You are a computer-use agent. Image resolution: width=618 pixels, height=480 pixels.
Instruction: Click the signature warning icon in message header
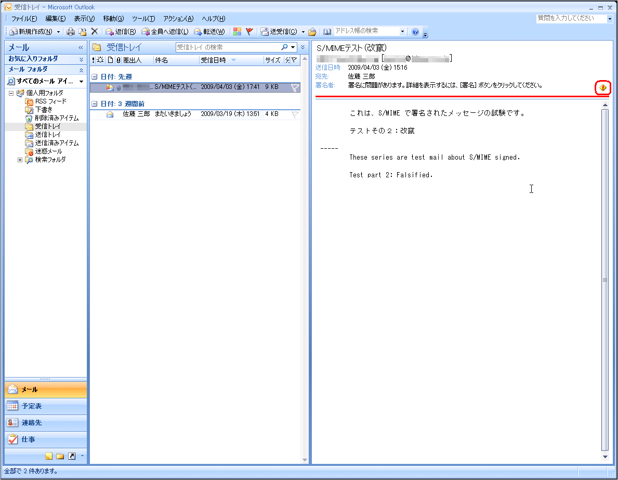[x=602, y=87]
